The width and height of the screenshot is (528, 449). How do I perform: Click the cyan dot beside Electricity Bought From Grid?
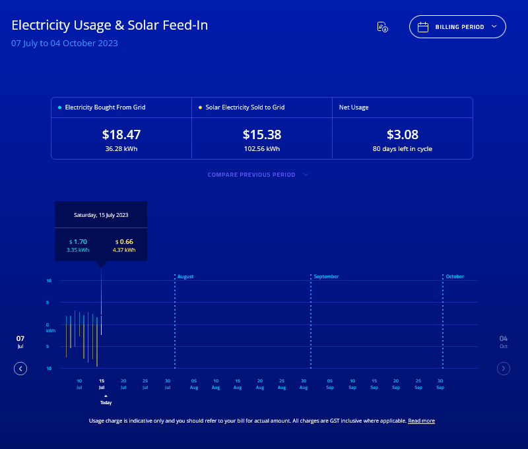click(x=59, y=107)
